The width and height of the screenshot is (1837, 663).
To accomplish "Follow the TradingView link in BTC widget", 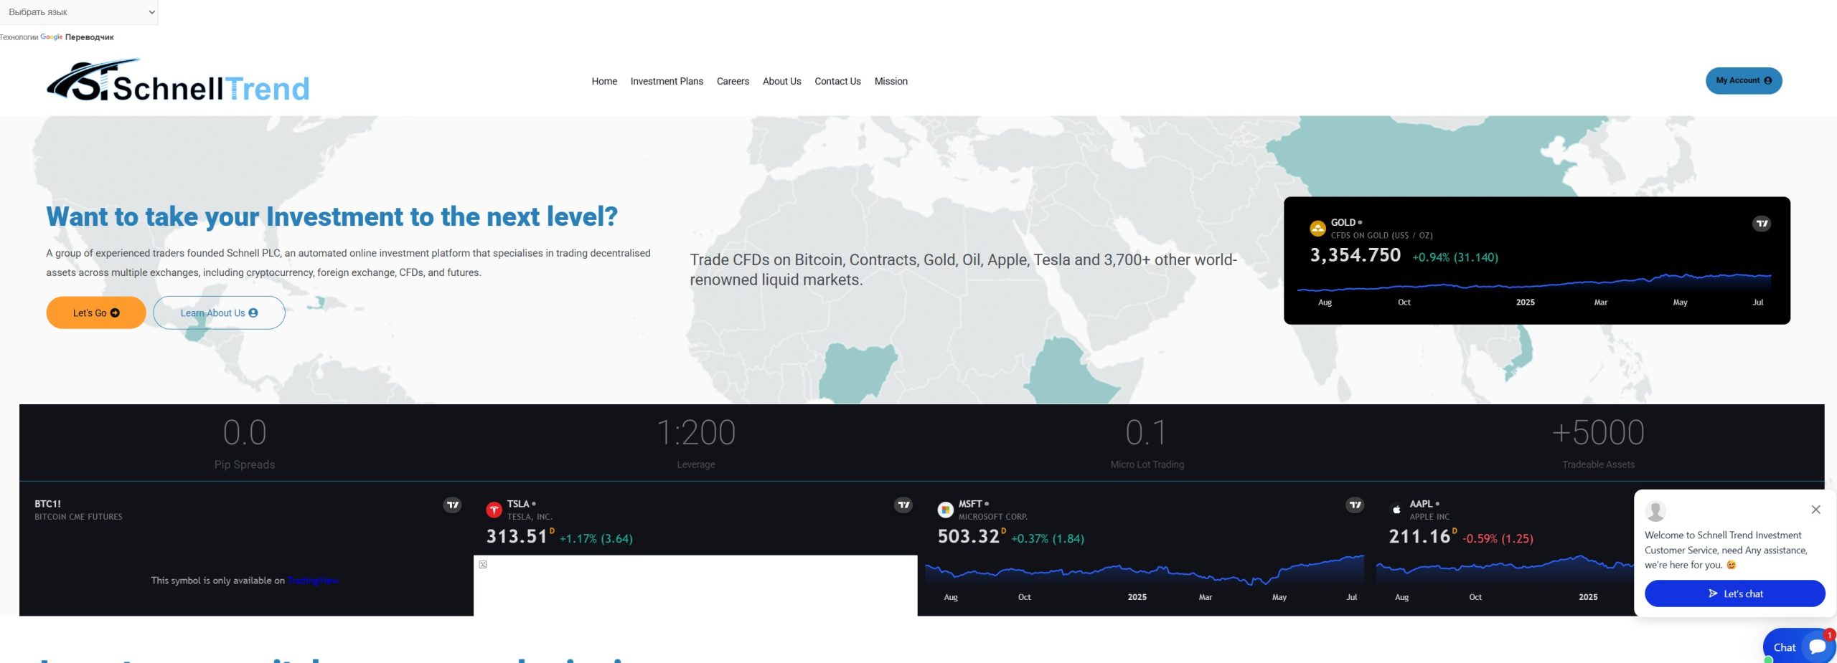I will coord(313,581).
